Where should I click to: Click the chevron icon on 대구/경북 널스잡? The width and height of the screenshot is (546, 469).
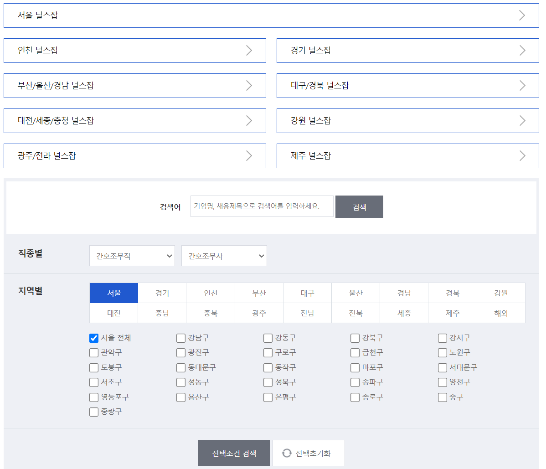pos(522,86)
